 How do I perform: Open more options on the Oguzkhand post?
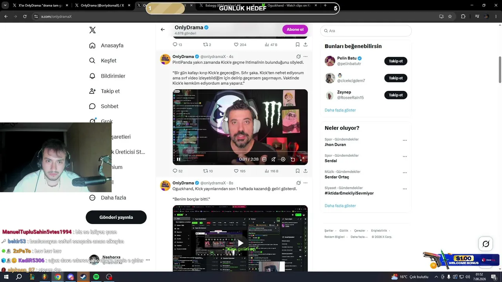point(306,183)
